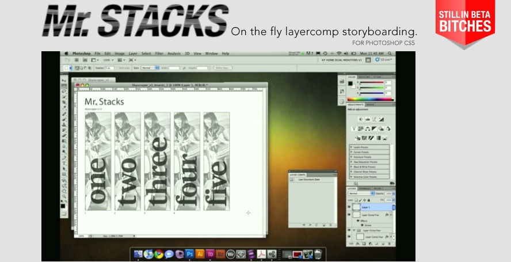Hide the Layer Comp Five layer eye icon

tap(349, 215)
